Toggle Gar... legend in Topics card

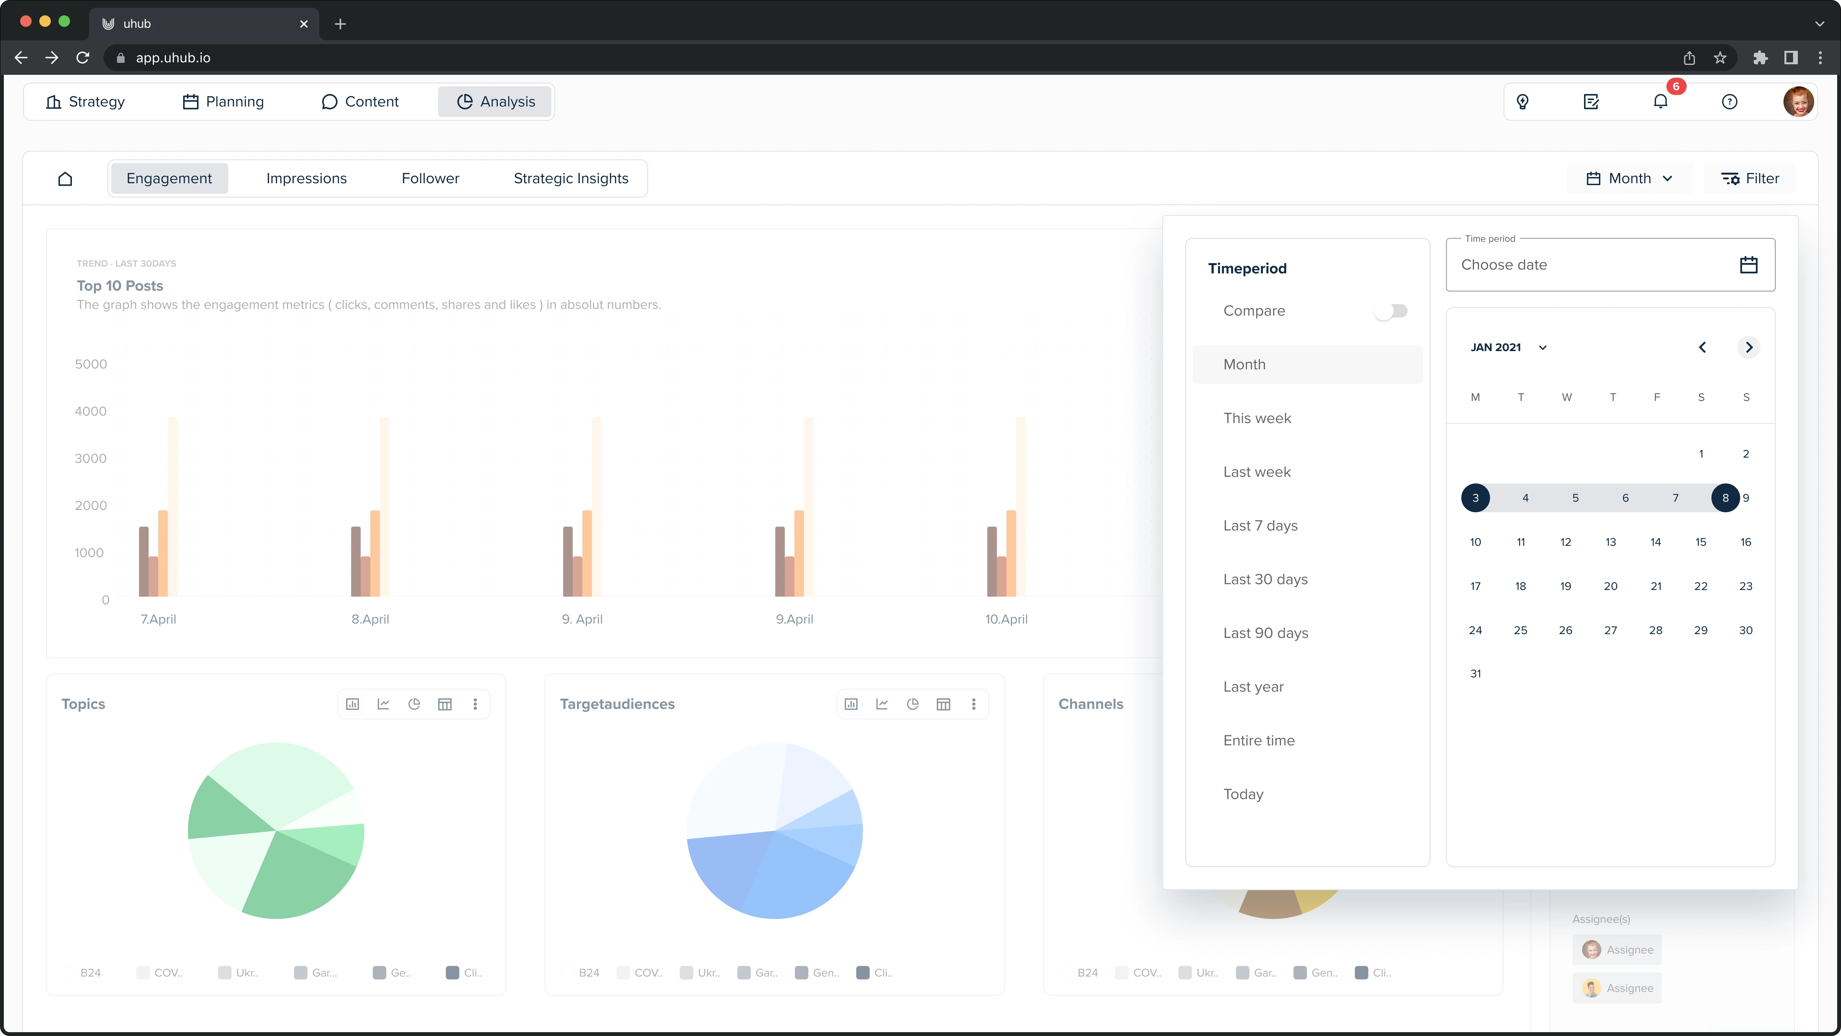tap(316, 972)
